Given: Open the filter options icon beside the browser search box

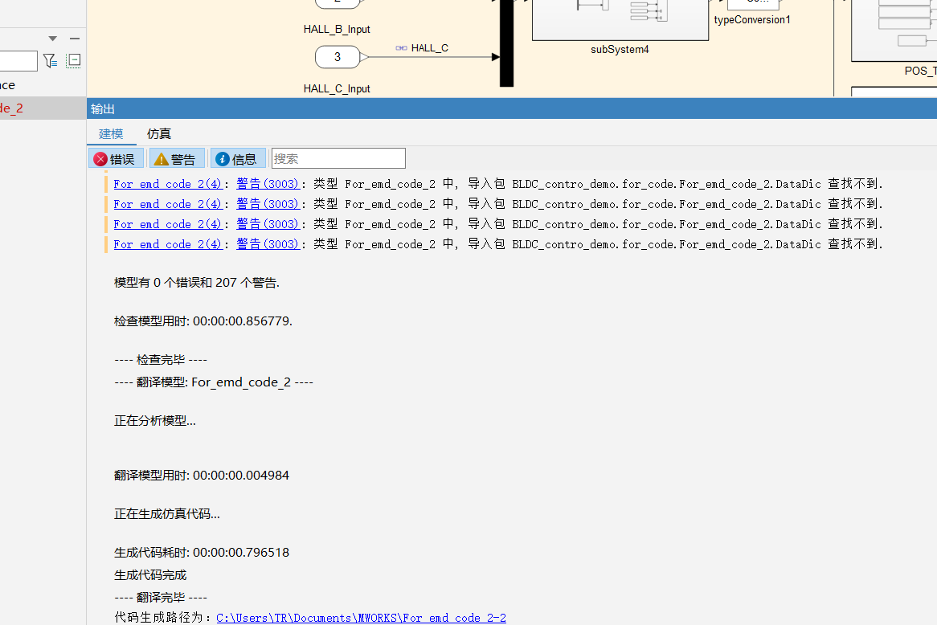Looking at the screenshot, I should click(x=50, y=60).
